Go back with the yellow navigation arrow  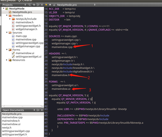pos(46,5)
